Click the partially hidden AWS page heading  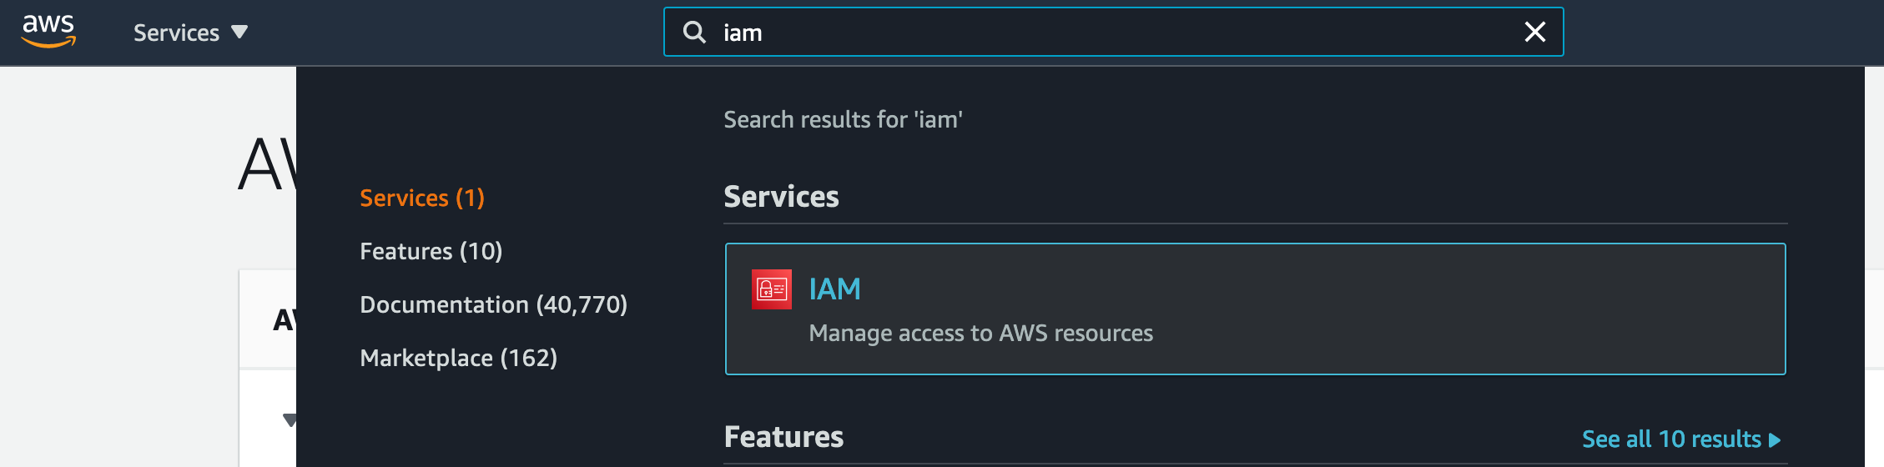pos(267,164)
